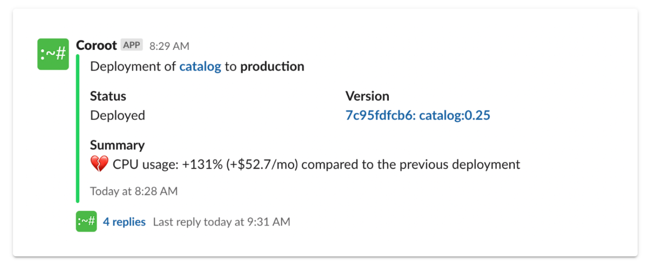Click the 8:29 AM message timestamp
This screenshot has height=266, width=648.
[x=169, y=47]
